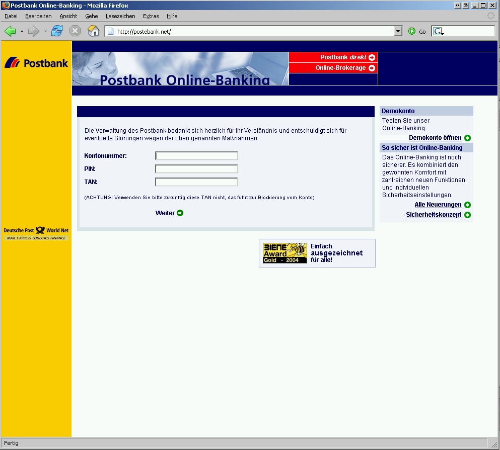
Task: Click the page icon in the address bar
Action: click(110, 31)
